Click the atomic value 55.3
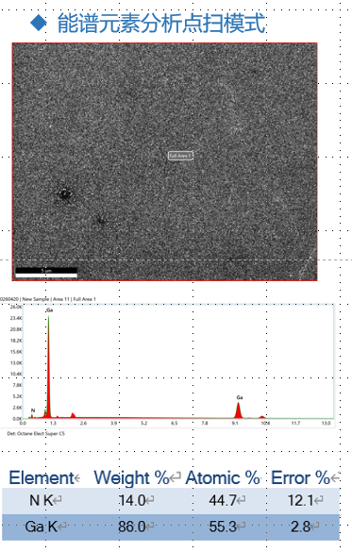 pos(223,527)
